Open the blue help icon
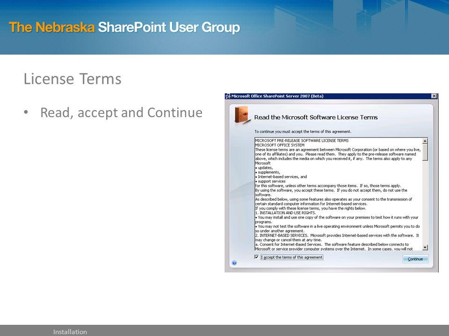Image resolution: width=449 pixels, height=336 pixels. [x=234, y=263]
